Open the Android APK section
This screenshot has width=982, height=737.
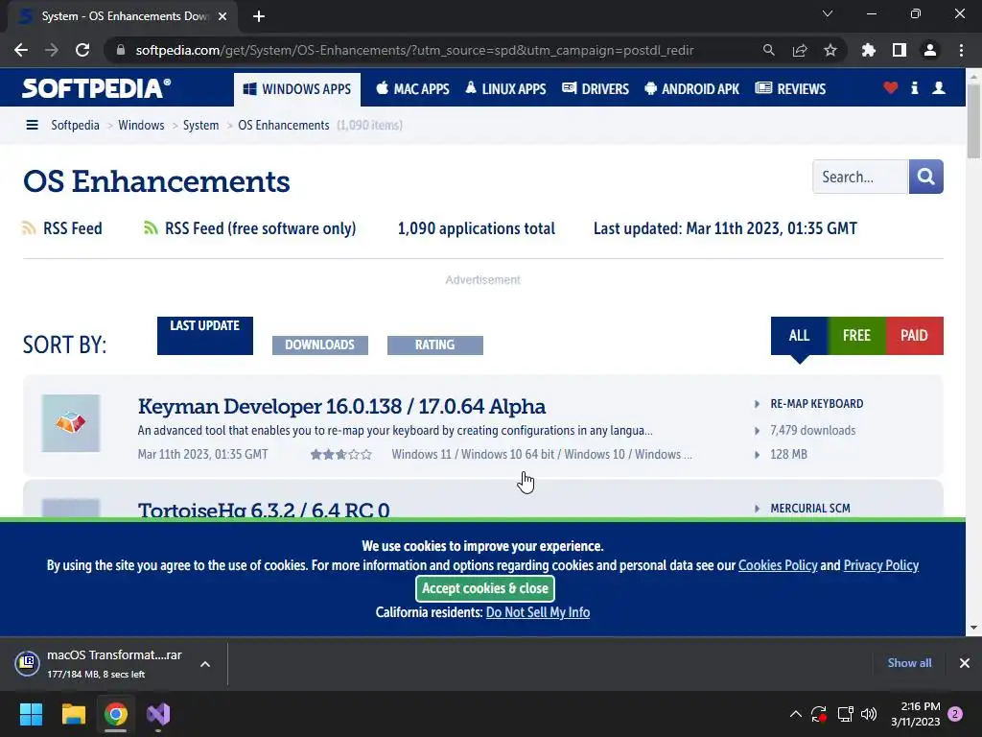(692, 89)
